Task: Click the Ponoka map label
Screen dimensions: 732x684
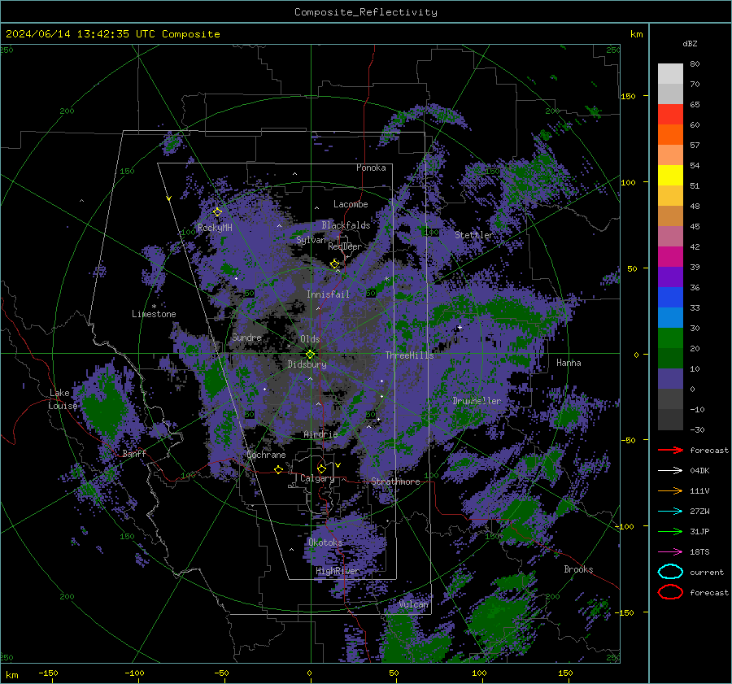Action: click(x=371, y=168)
